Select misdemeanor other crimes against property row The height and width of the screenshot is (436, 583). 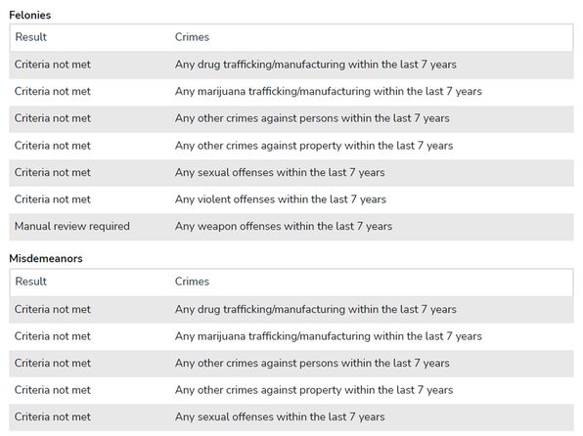(x=291, y=390)
